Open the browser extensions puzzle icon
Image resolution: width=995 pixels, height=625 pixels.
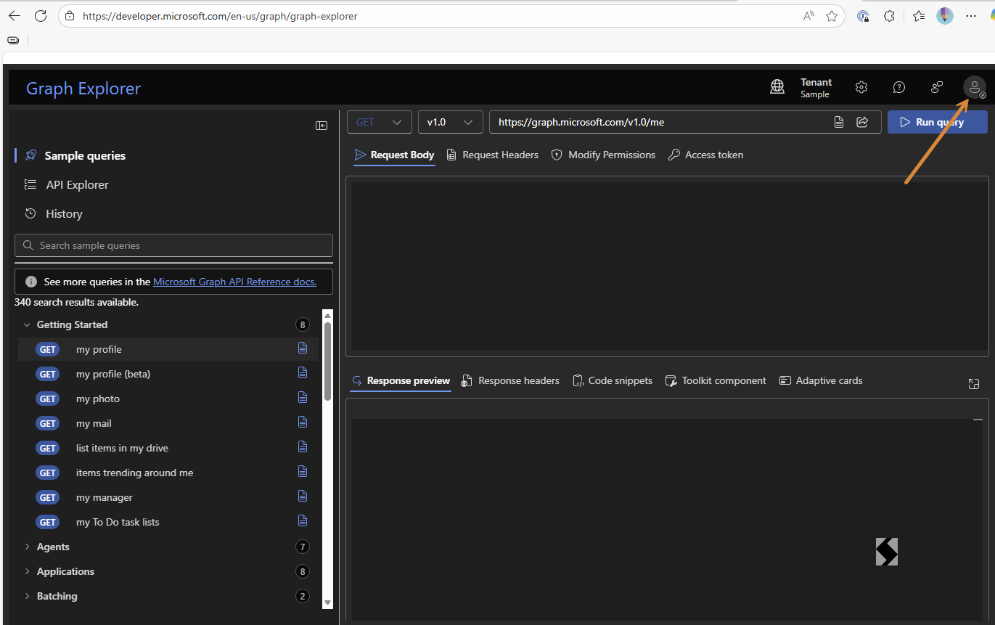pos(889,16)
